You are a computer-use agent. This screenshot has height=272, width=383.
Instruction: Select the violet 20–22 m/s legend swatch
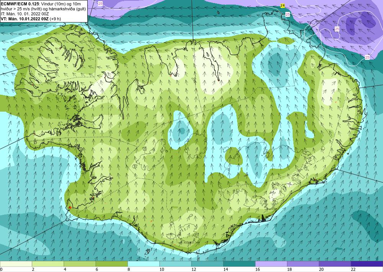click(x=335, y=264)
